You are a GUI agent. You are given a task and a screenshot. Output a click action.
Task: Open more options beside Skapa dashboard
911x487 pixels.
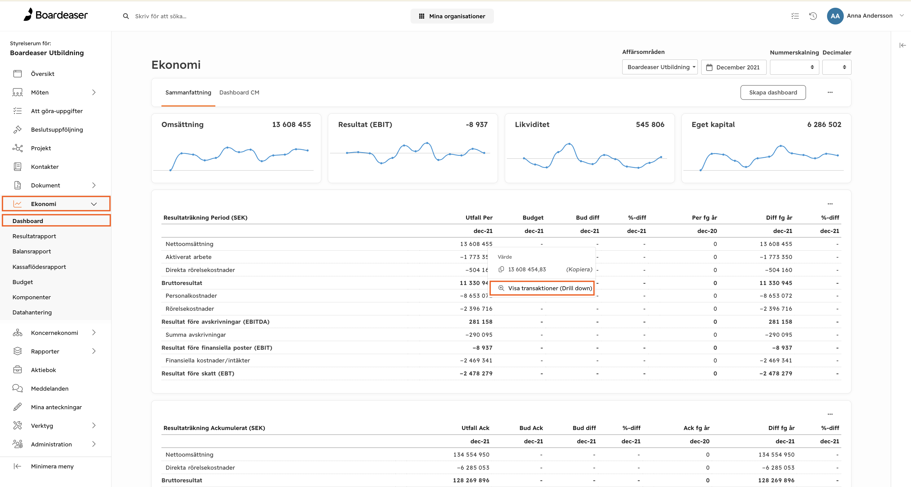tap(830, 92)
